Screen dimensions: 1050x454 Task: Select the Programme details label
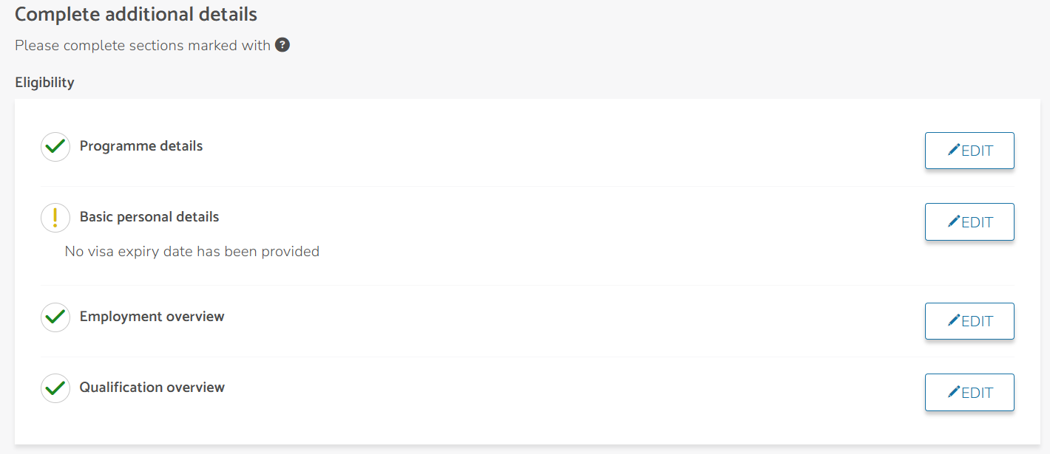coord(141,146)
